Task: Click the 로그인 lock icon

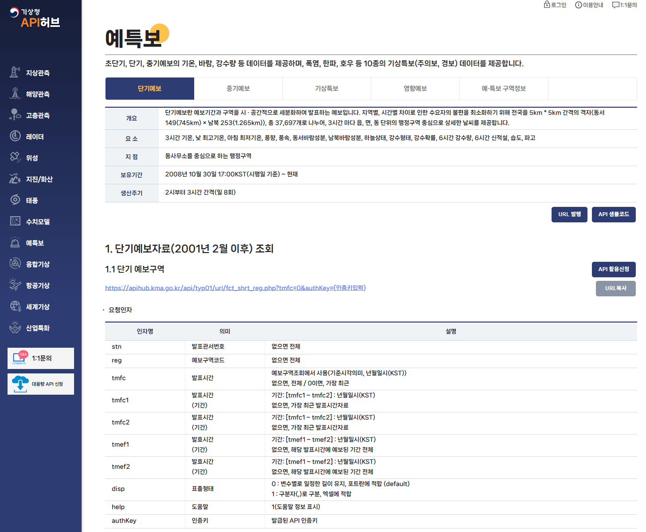Action: click(547, 4)
